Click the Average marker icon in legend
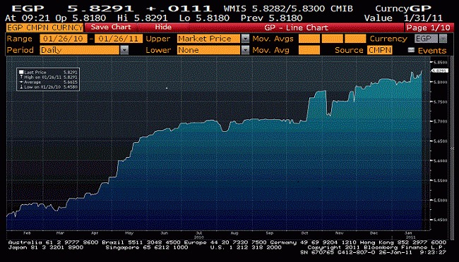The height and width of the screenshot is (262, 459). click(x=21, y=82)
